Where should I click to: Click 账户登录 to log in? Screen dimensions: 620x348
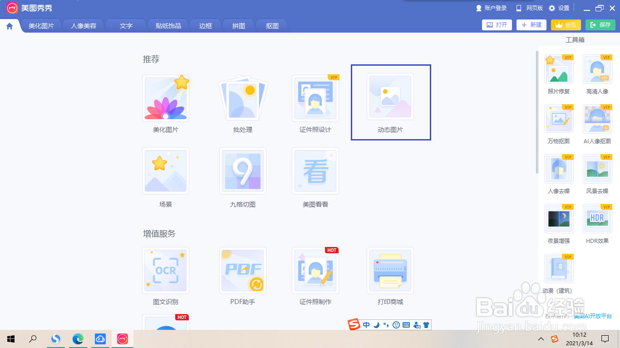pos(491,8)
